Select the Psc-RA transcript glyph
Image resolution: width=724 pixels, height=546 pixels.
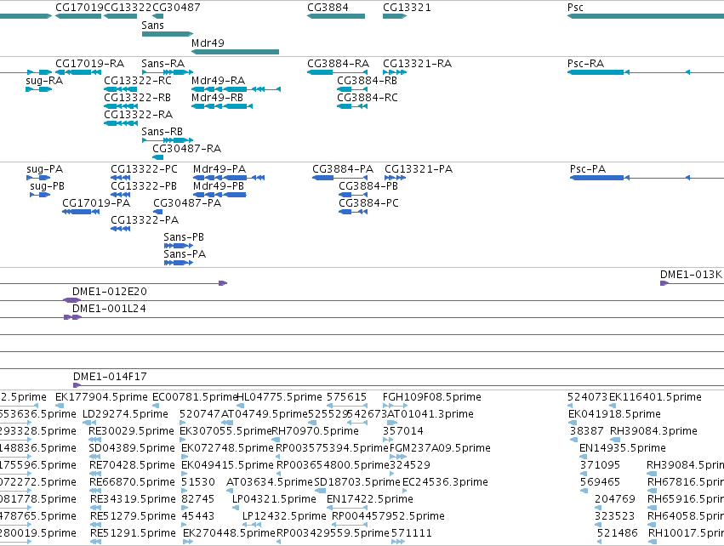pyautogui.click(x=646, y=72)
